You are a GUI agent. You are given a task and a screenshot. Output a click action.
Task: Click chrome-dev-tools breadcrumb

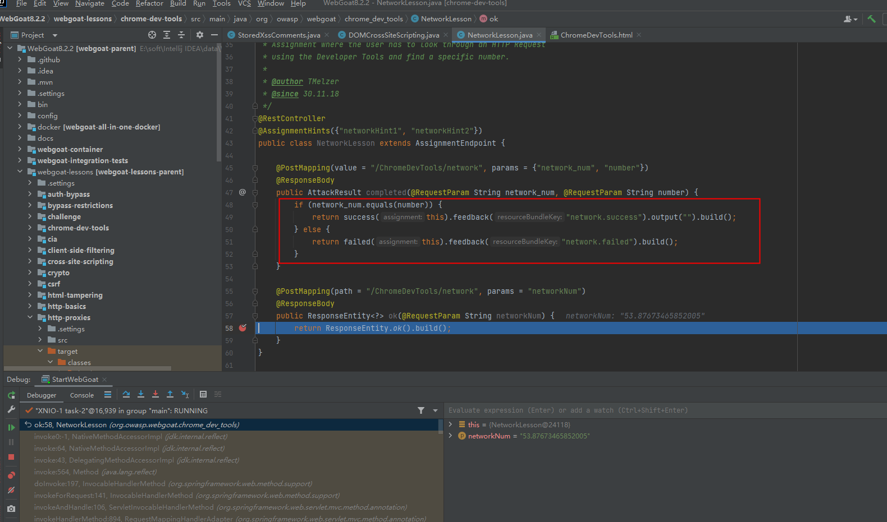pos(151,19)
